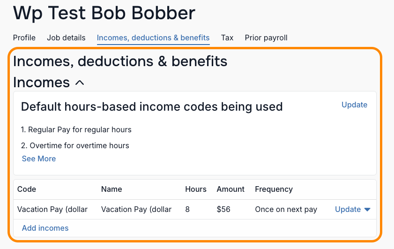Click the See More link
This screenshot has width=394, height=249.
(x=39, y=158)
